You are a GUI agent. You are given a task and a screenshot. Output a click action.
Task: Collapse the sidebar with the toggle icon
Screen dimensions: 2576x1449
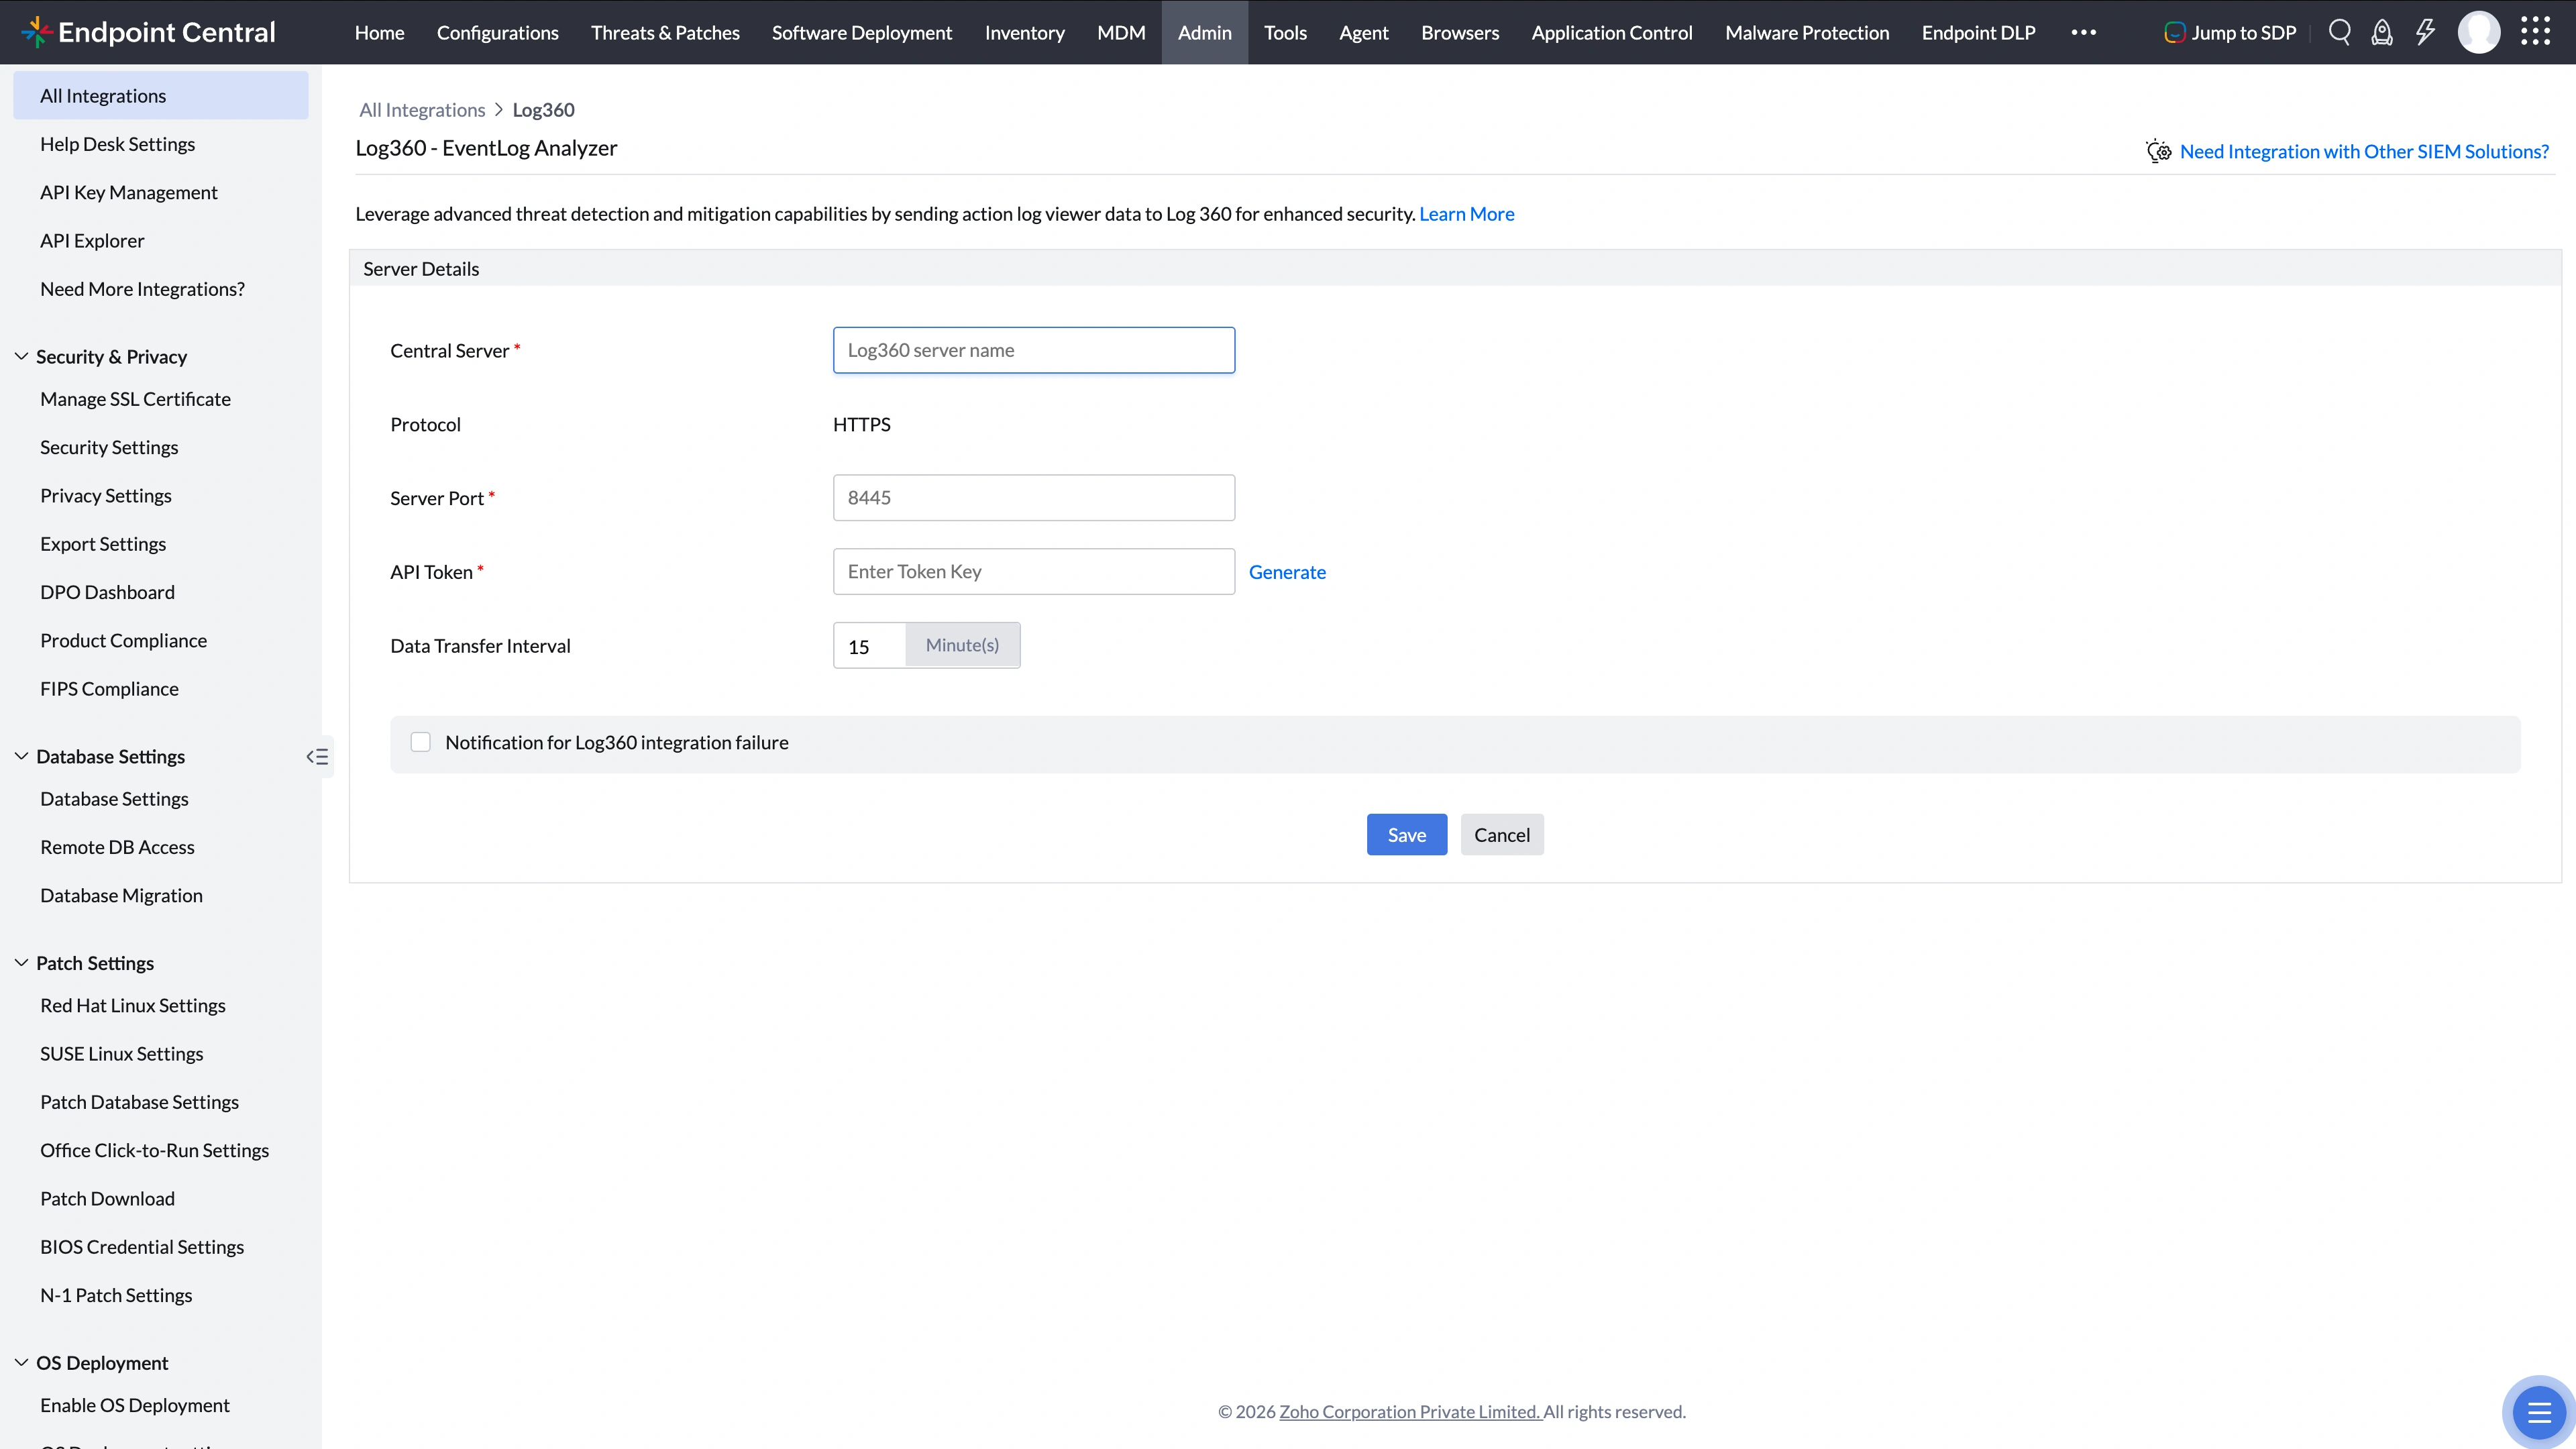317,756
